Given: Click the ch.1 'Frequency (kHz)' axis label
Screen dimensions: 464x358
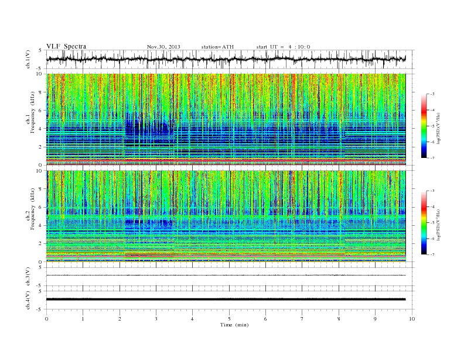Looking at the screenshot, I should pyautogui.click(x=33, y=112).
